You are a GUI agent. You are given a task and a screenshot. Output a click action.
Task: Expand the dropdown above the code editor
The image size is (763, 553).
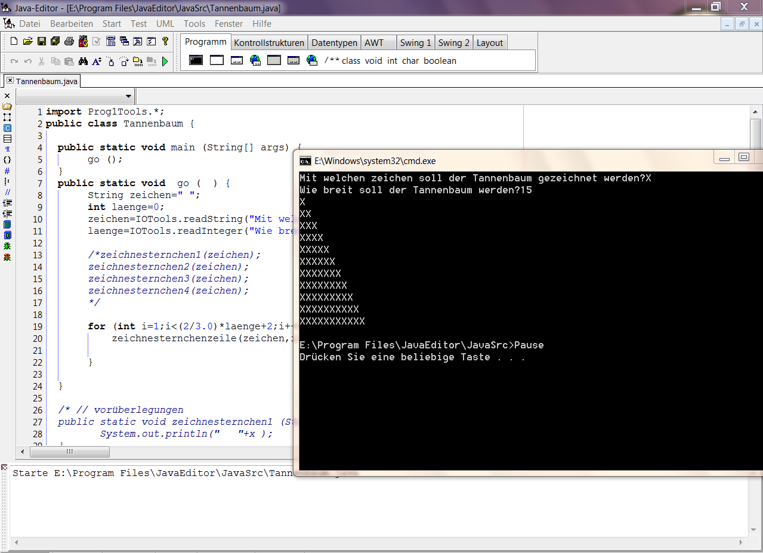tap(128, 96)
